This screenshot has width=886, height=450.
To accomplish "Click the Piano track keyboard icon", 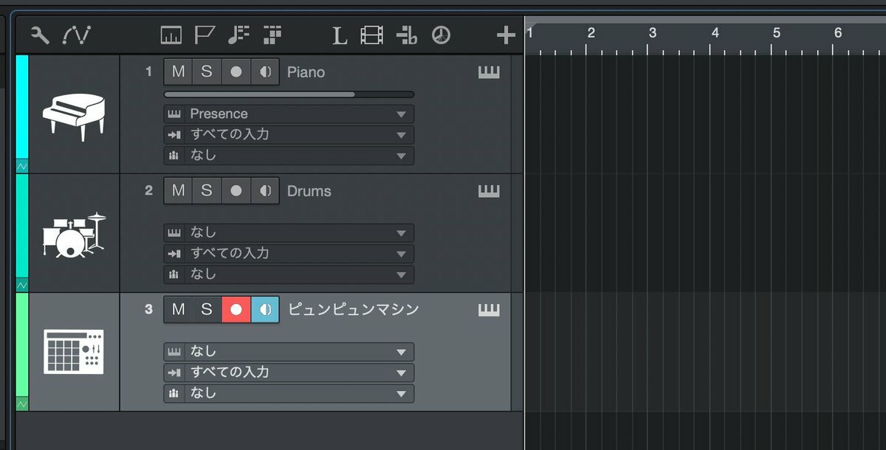I will [489, 72].
